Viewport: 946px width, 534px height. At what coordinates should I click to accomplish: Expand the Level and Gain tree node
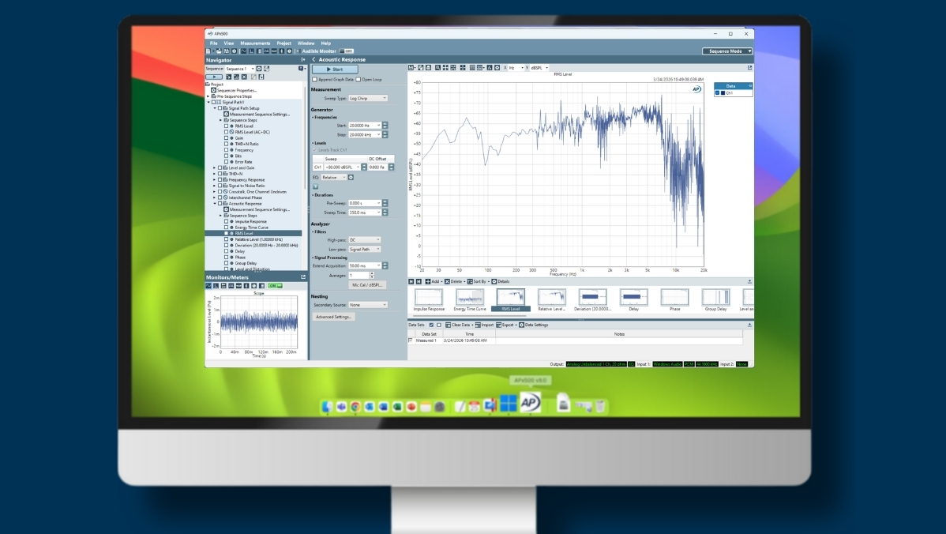click(x=214, y=167)
